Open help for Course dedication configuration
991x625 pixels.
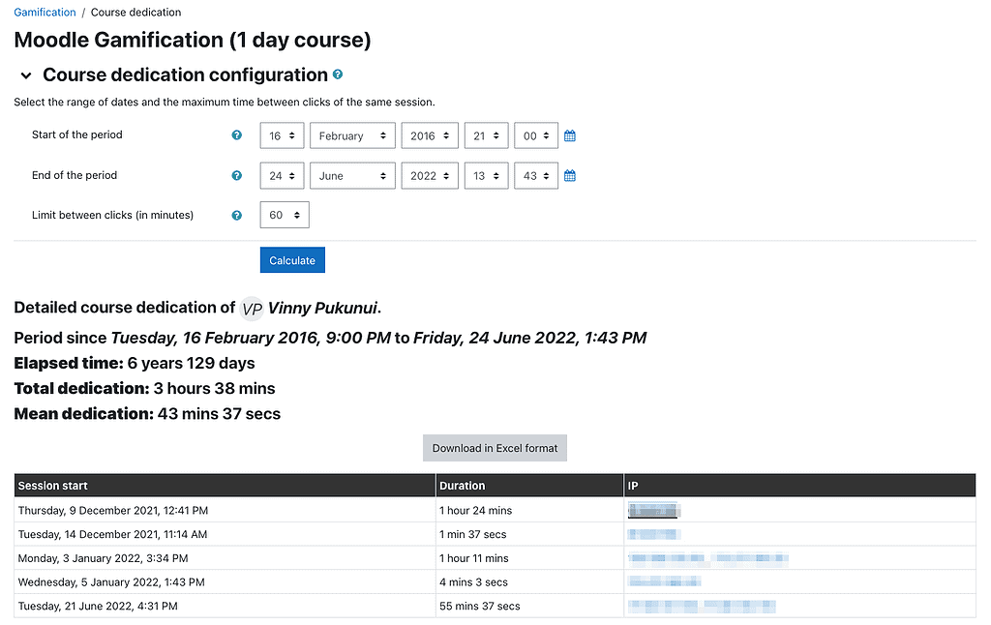click(x=338, y=74)
